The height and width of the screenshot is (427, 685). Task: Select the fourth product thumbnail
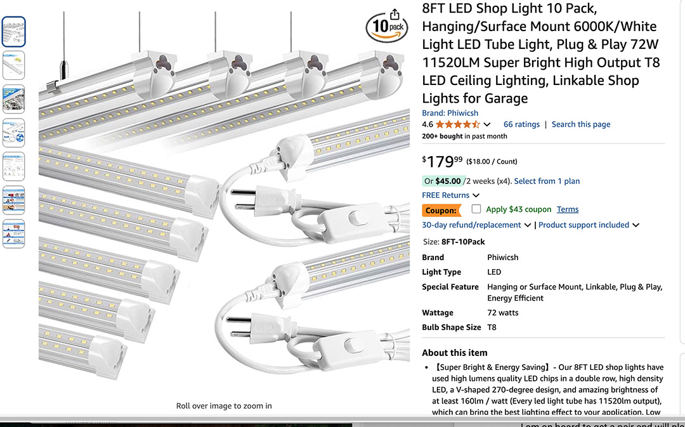point(14,133)
